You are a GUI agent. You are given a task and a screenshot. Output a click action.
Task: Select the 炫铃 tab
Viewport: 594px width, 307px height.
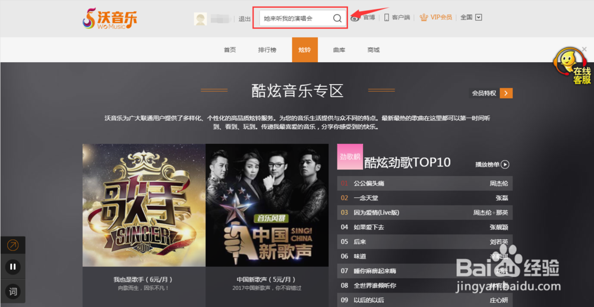pos(305,50)
